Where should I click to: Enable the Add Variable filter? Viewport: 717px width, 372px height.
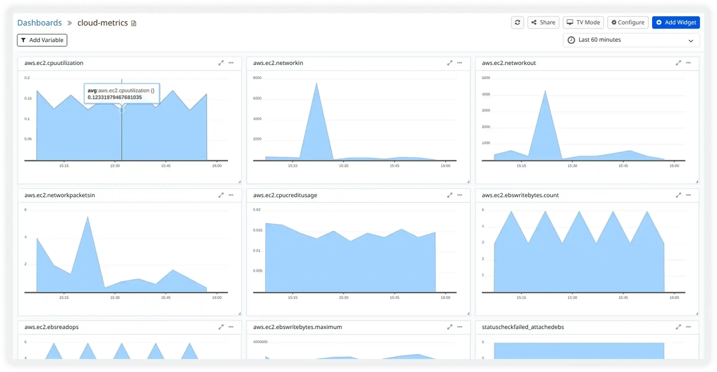click(42, 40)
